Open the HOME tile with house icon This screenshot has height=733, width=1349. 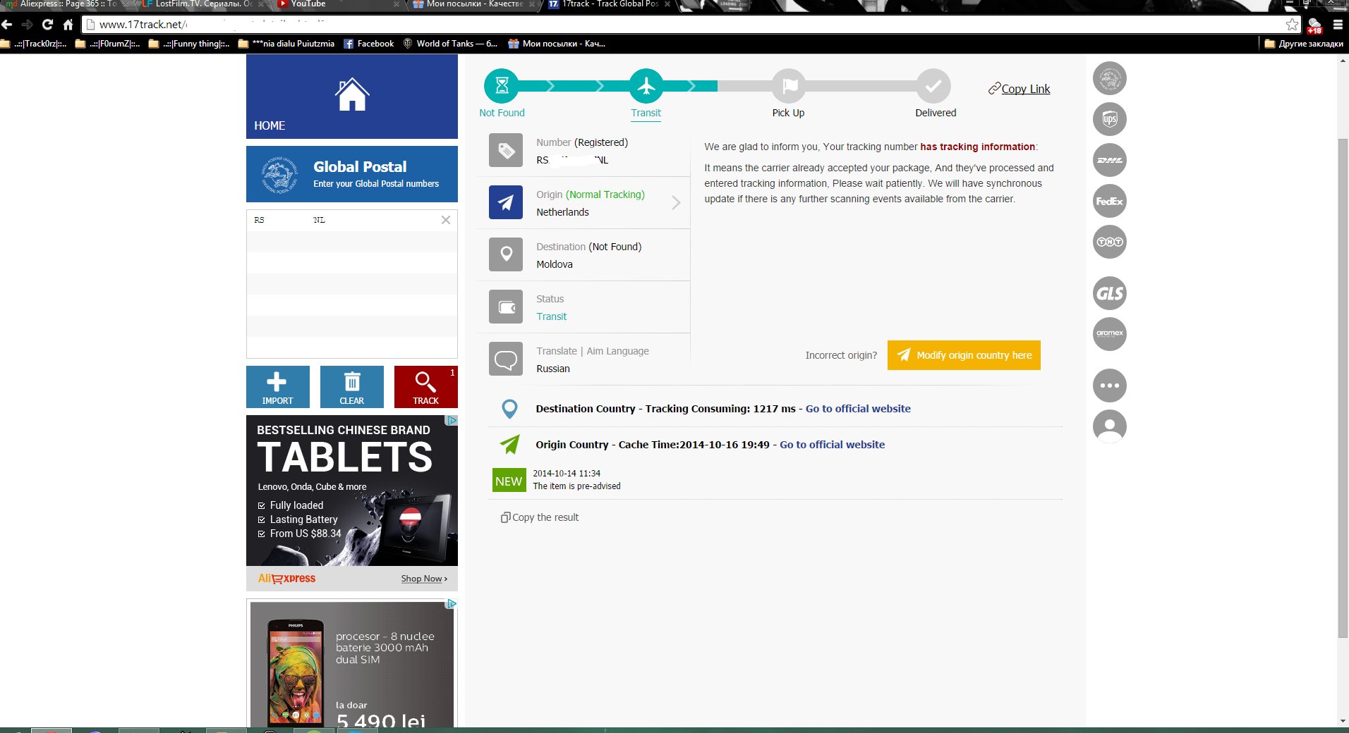coord(351,97)
